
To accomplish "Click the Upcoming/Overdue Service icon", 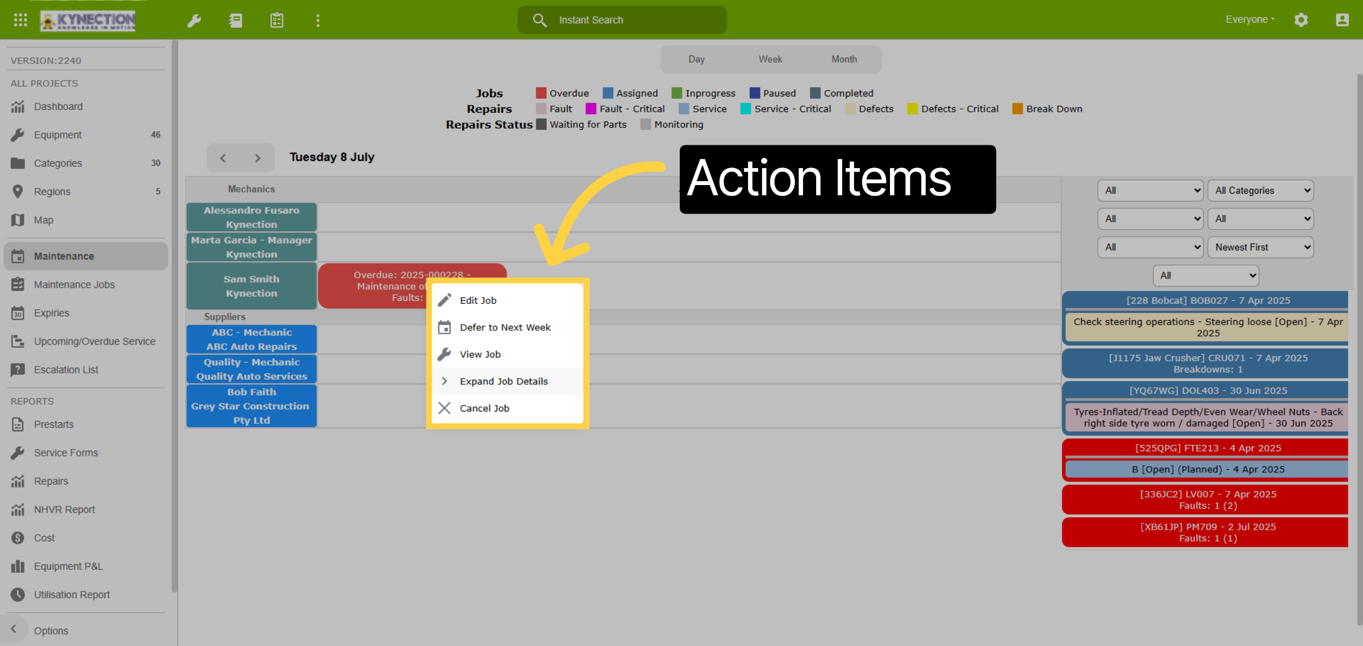I will click(x=18, y=341).
